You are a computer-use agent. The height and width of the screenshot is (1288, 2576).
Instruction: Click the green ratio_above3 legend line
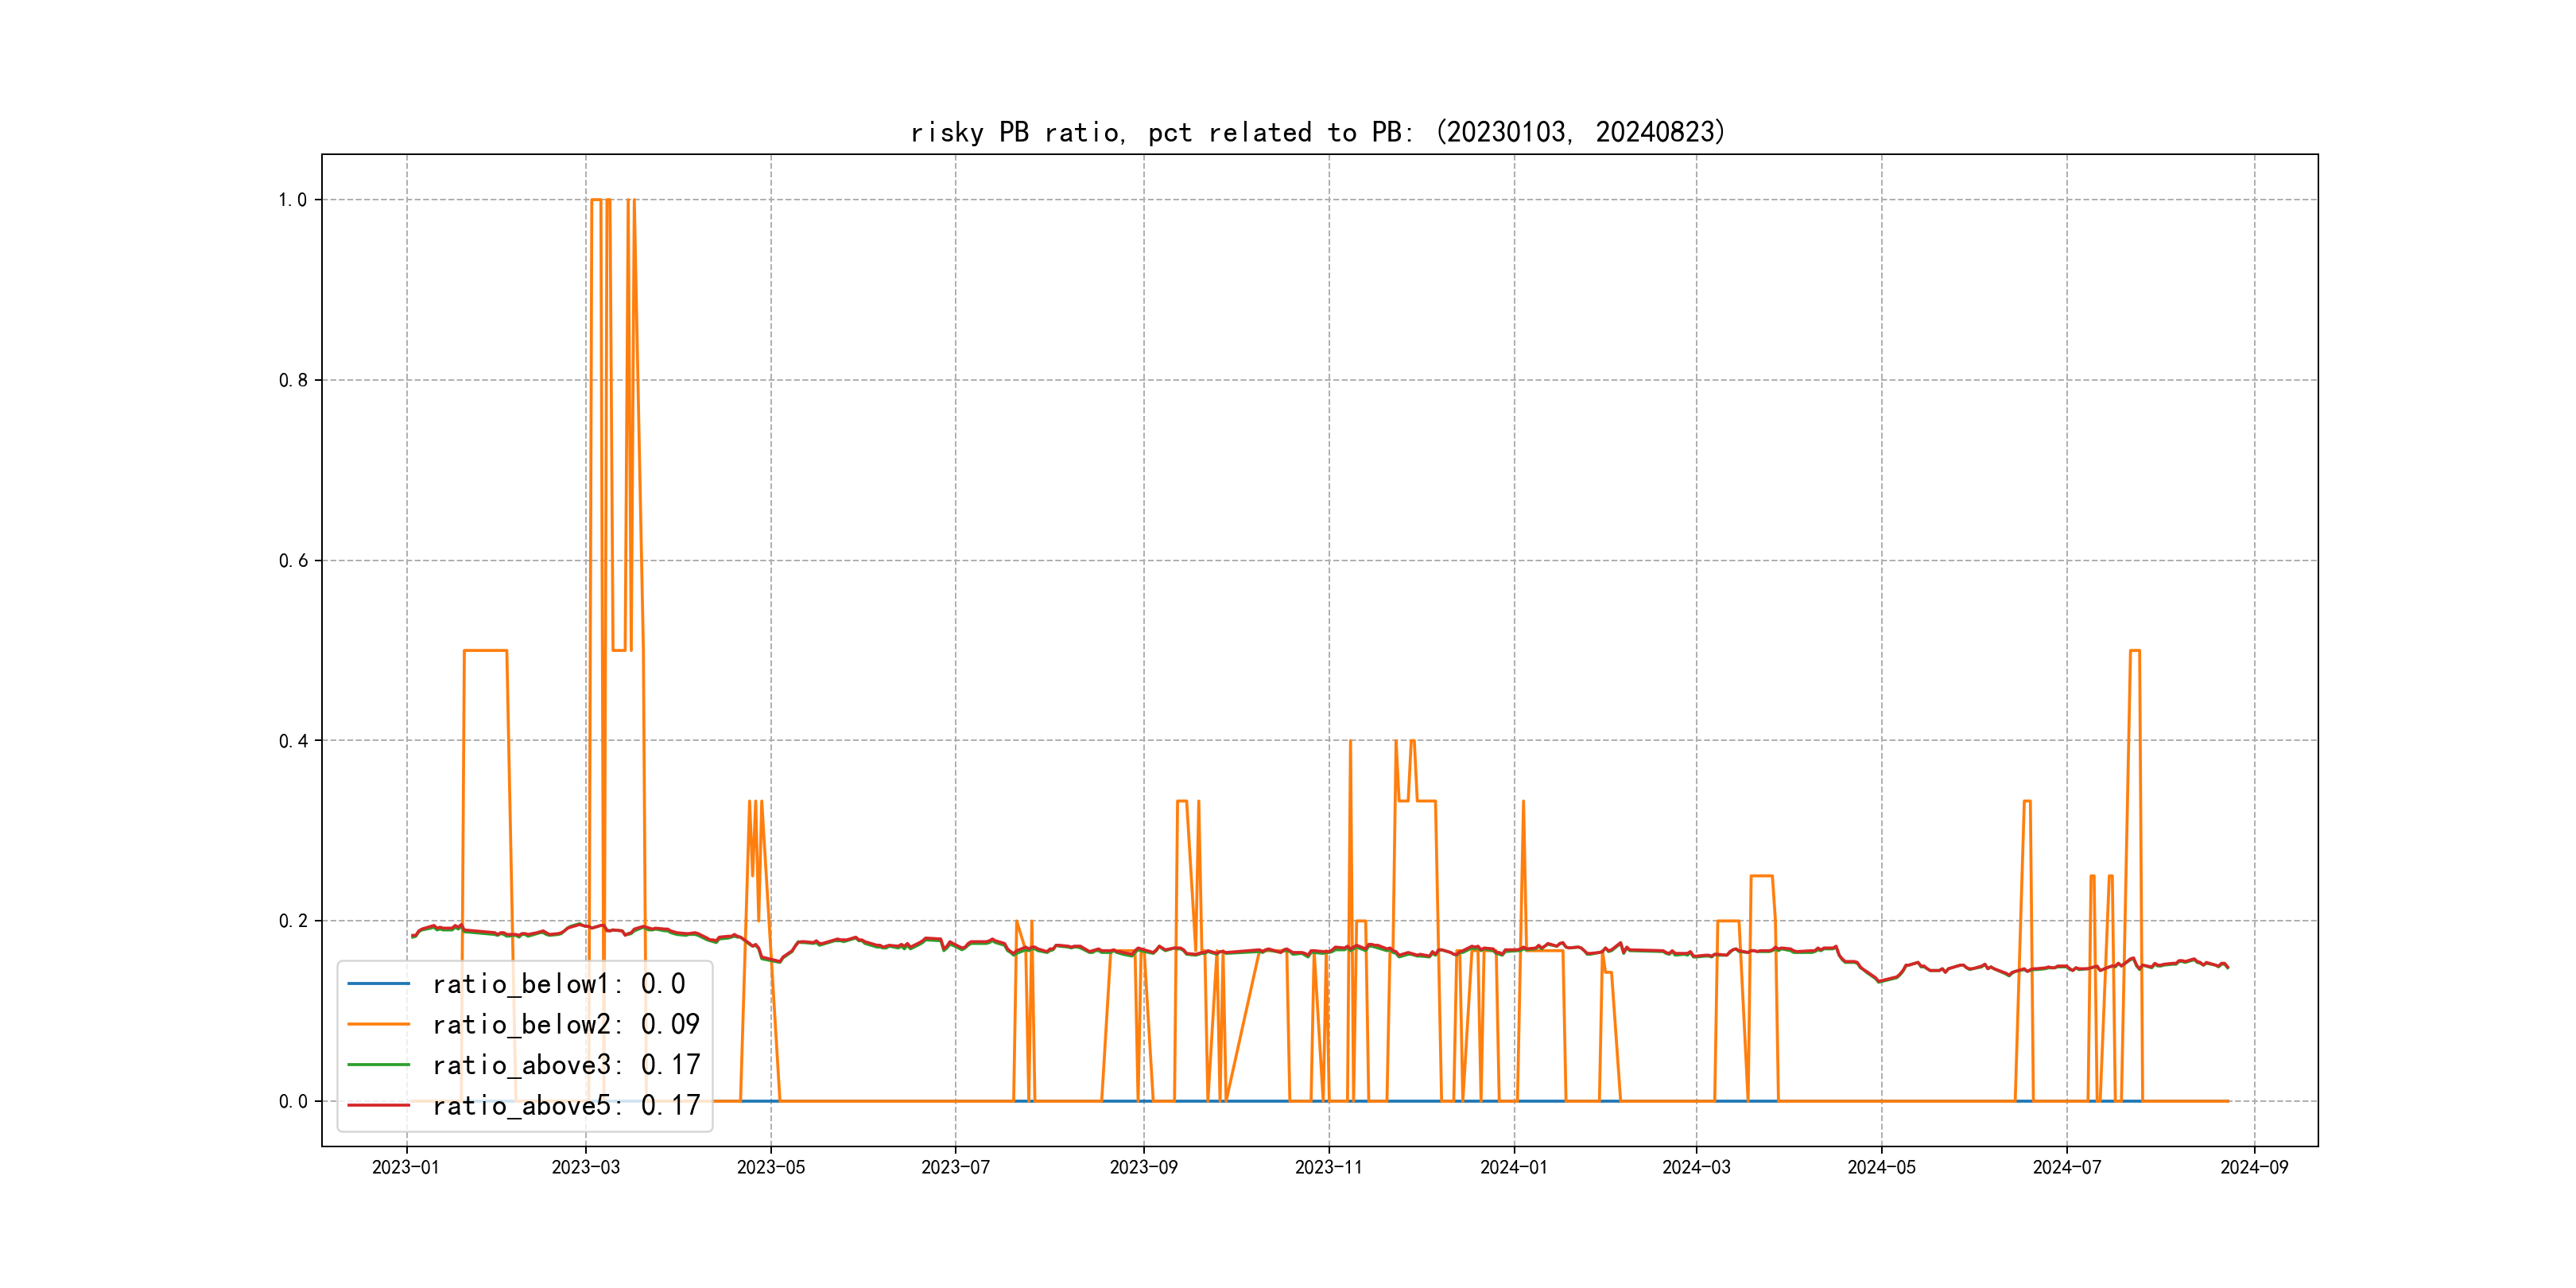point(378,1065)
